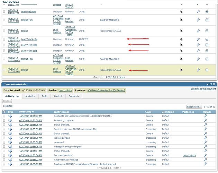Click info icon of 'Document persisted' entry
Screen dimensions: 218x173
[x=10, y=155]
